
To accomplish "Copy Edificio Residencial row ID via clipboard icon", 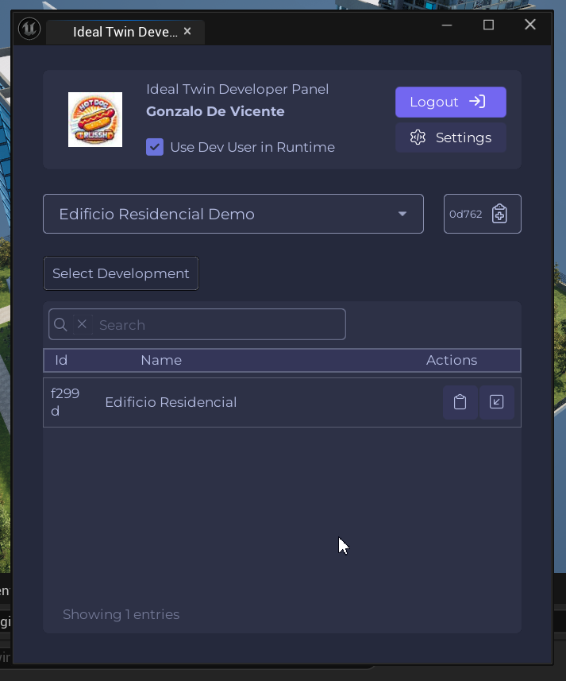I will pos(460,402).
